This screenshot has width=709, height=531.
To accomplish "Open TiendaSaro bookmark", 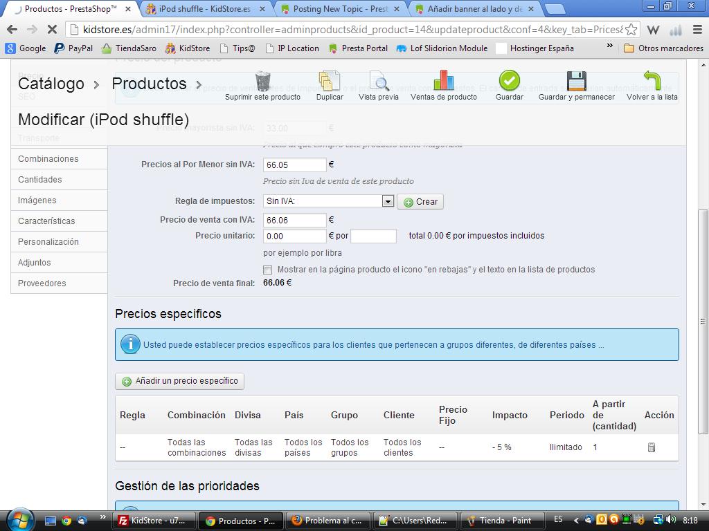I will [x=129, y=48].
